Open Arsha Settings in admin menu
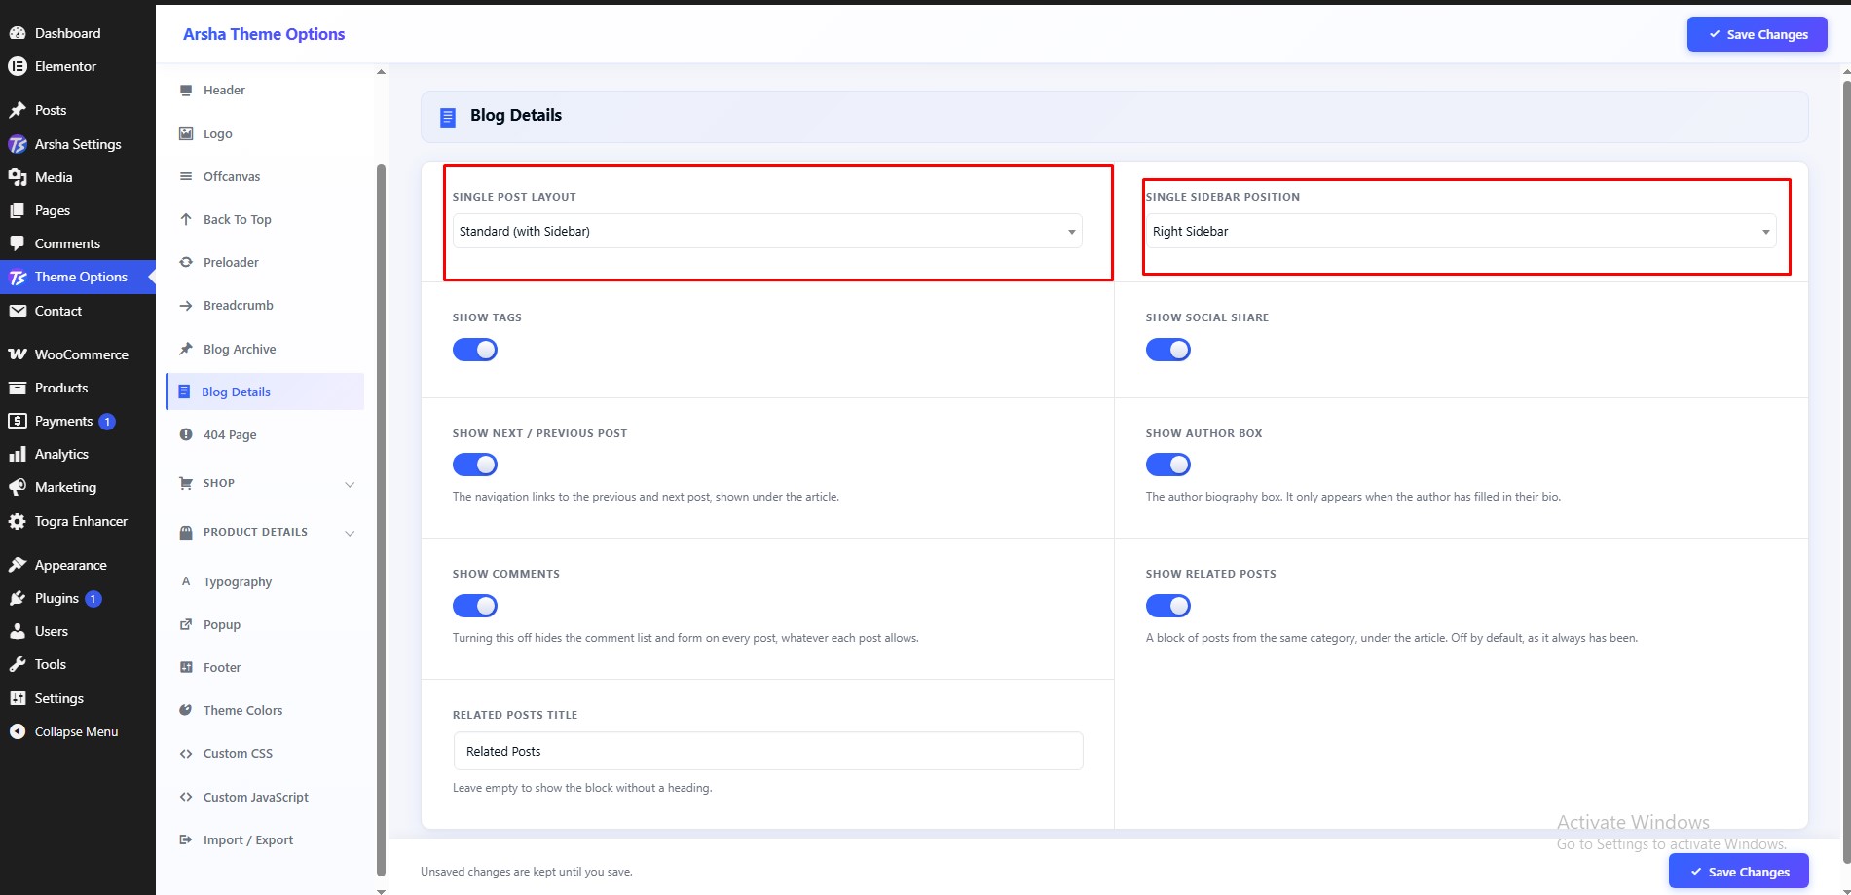Screen dimensions: 1851x895 [x=78, y=144]
